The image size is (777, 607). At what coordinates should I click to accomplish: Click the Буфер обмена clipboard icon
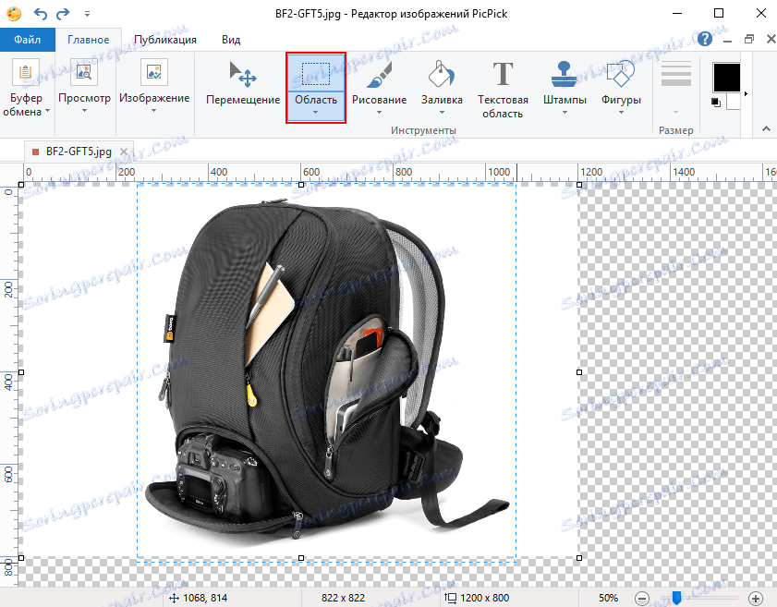tap(25, 73)
